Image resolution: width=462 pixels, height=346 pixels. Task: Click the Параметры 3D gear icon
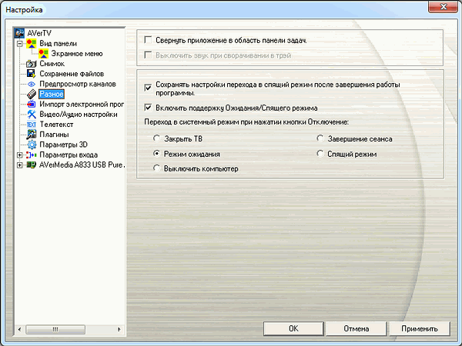pyautogui.click(x=32, y=145)
